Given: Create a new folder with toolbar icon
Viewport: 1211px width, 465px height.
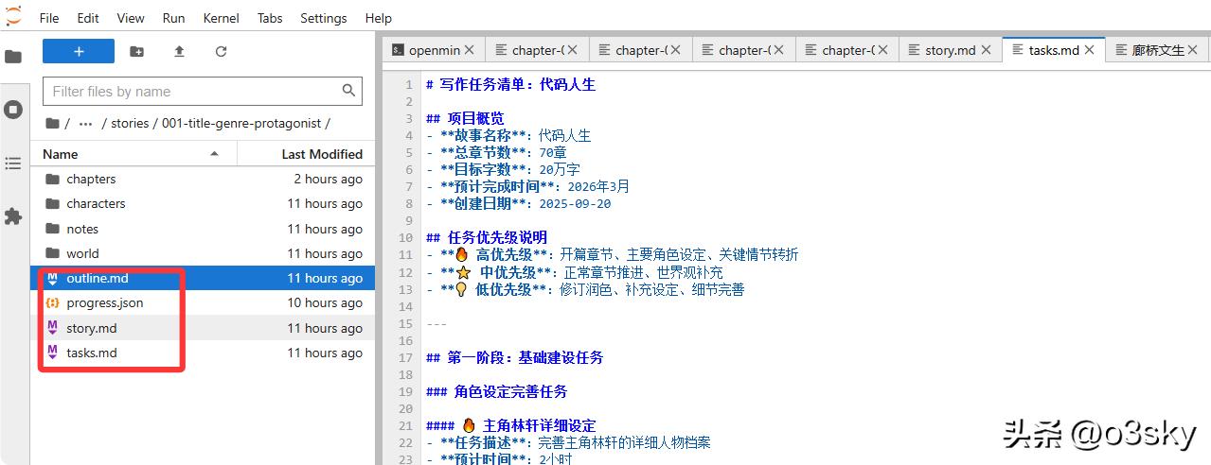Looking at the screenshot, I should [x=137, y=51].
